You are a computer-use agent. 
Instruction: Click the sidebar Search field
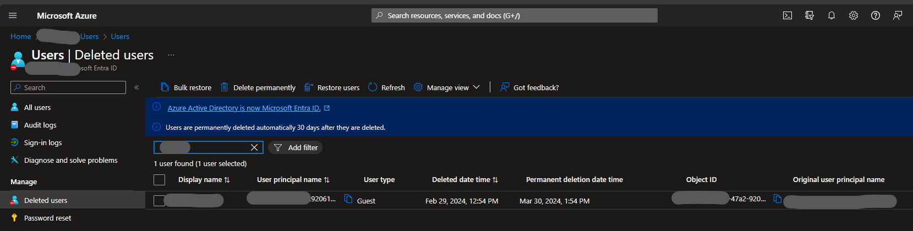click(68, 87)
